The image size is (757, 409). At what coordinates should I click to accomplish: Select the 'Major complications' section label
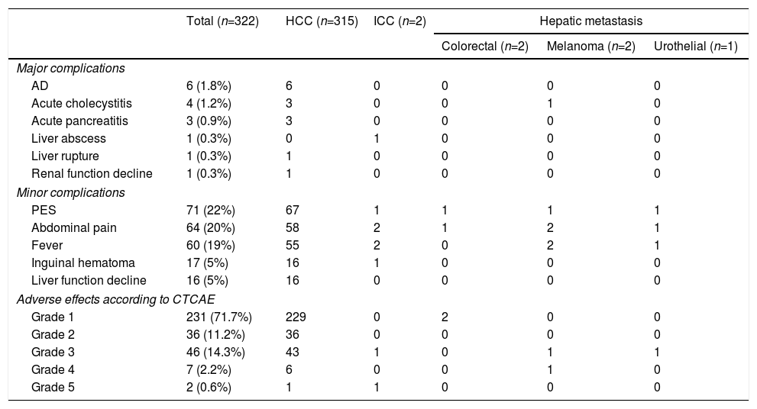[x=71, y=68]
